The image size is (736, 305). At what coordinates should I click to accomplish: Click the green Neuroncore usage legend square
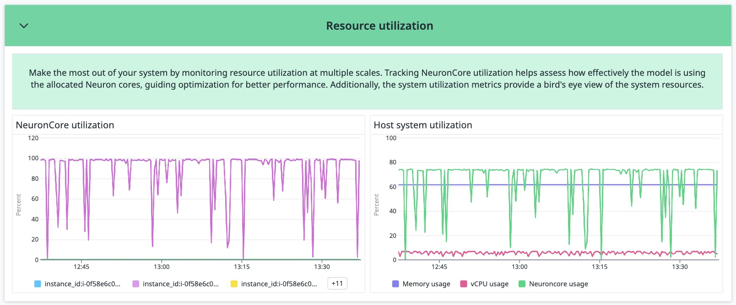tap(522, 284)
